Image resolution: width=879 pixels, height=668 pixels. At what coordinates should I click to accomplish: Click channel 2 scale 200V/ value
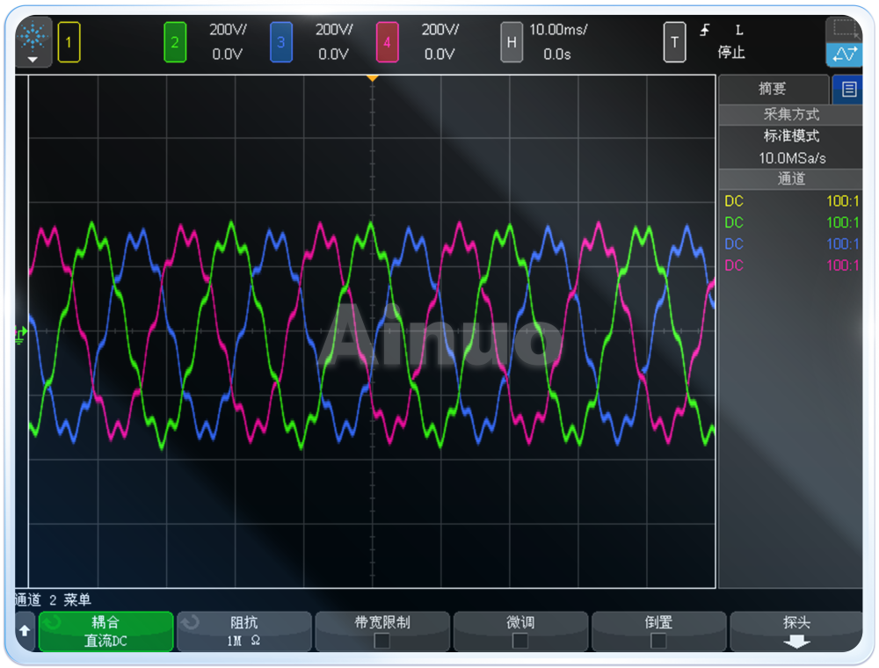228,30
